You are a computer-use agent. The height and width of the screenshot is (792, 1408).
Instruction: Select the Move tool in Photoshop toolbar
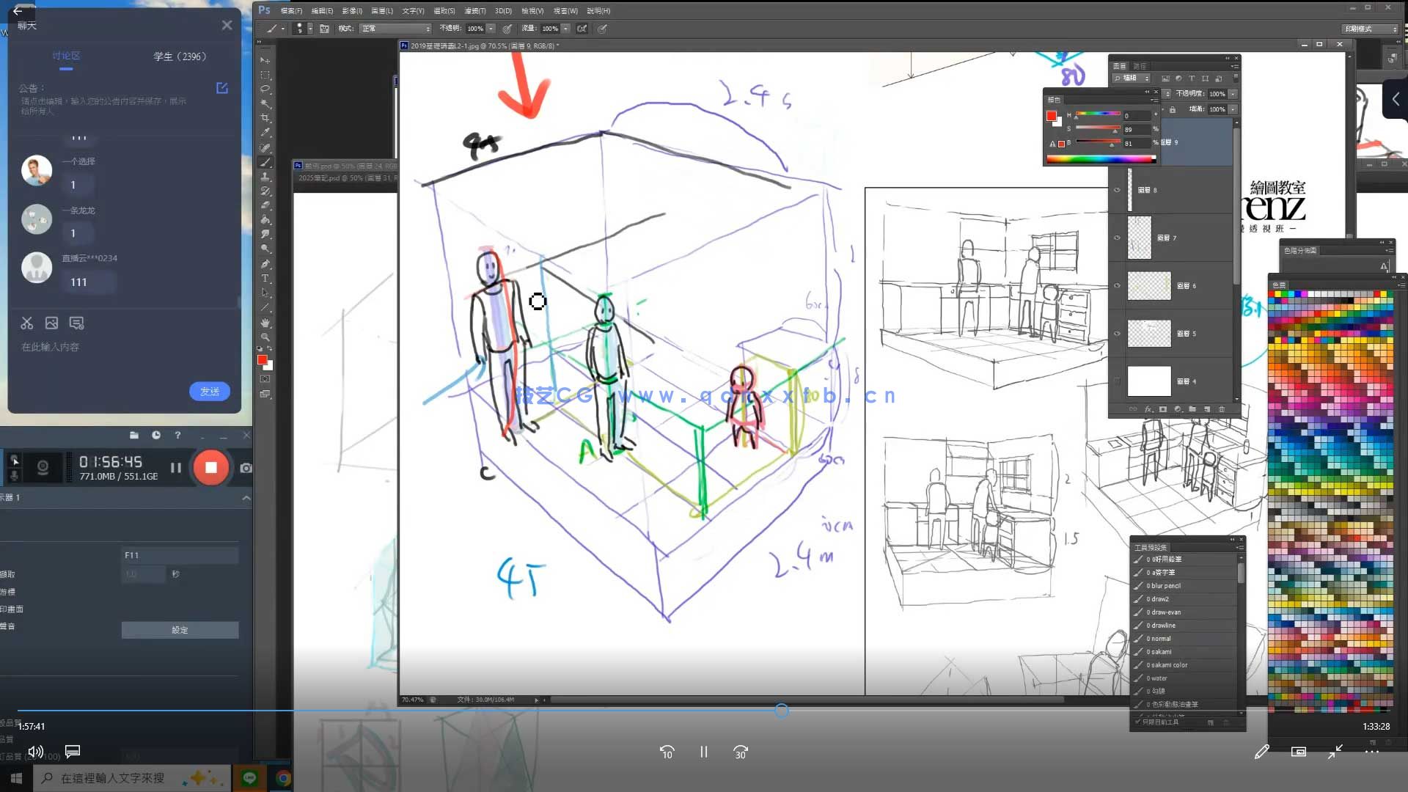click(x=265, y=60)
